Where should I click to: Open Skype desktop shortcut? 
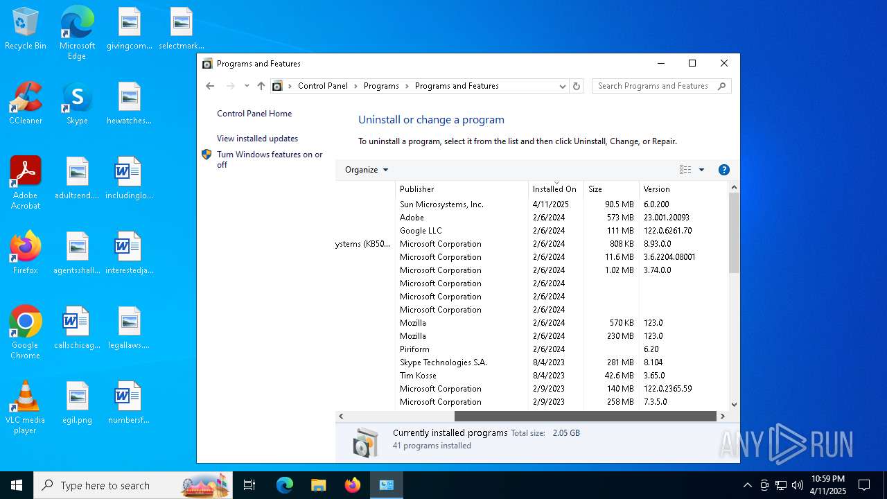pos(77,104)
